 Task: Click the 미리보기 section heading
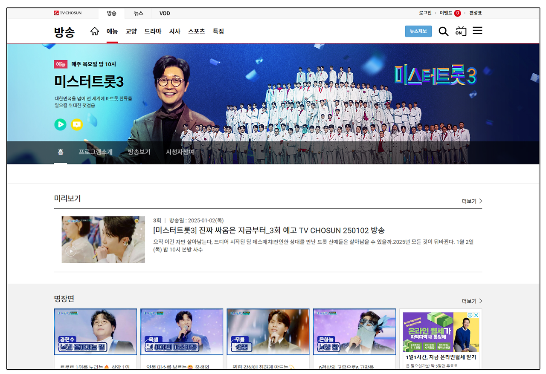pos(67,199)
